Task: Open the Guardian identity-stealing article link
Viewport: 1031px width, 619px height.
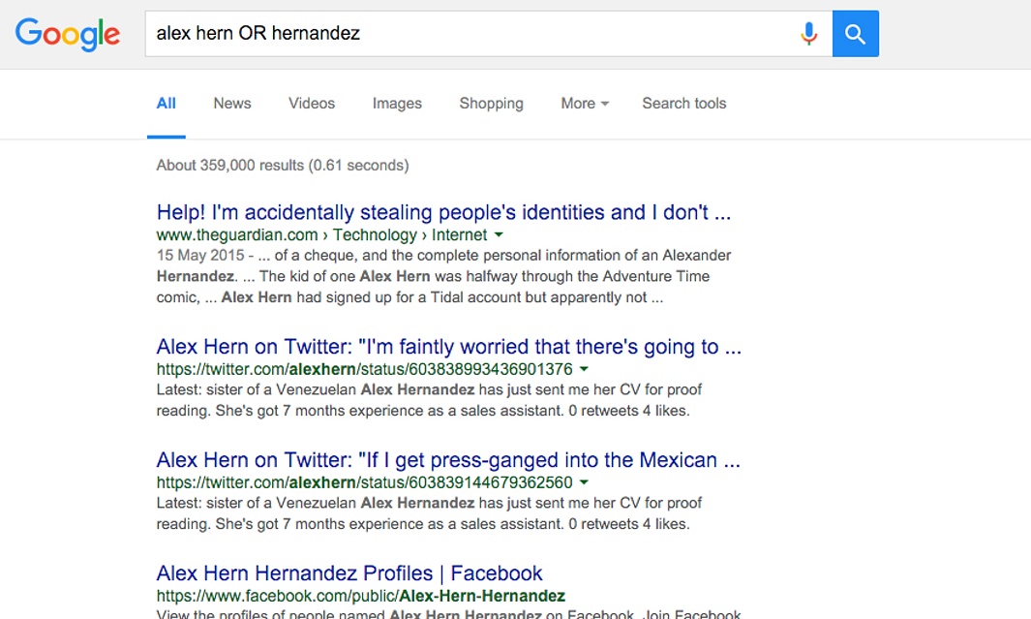Action: 443,212
